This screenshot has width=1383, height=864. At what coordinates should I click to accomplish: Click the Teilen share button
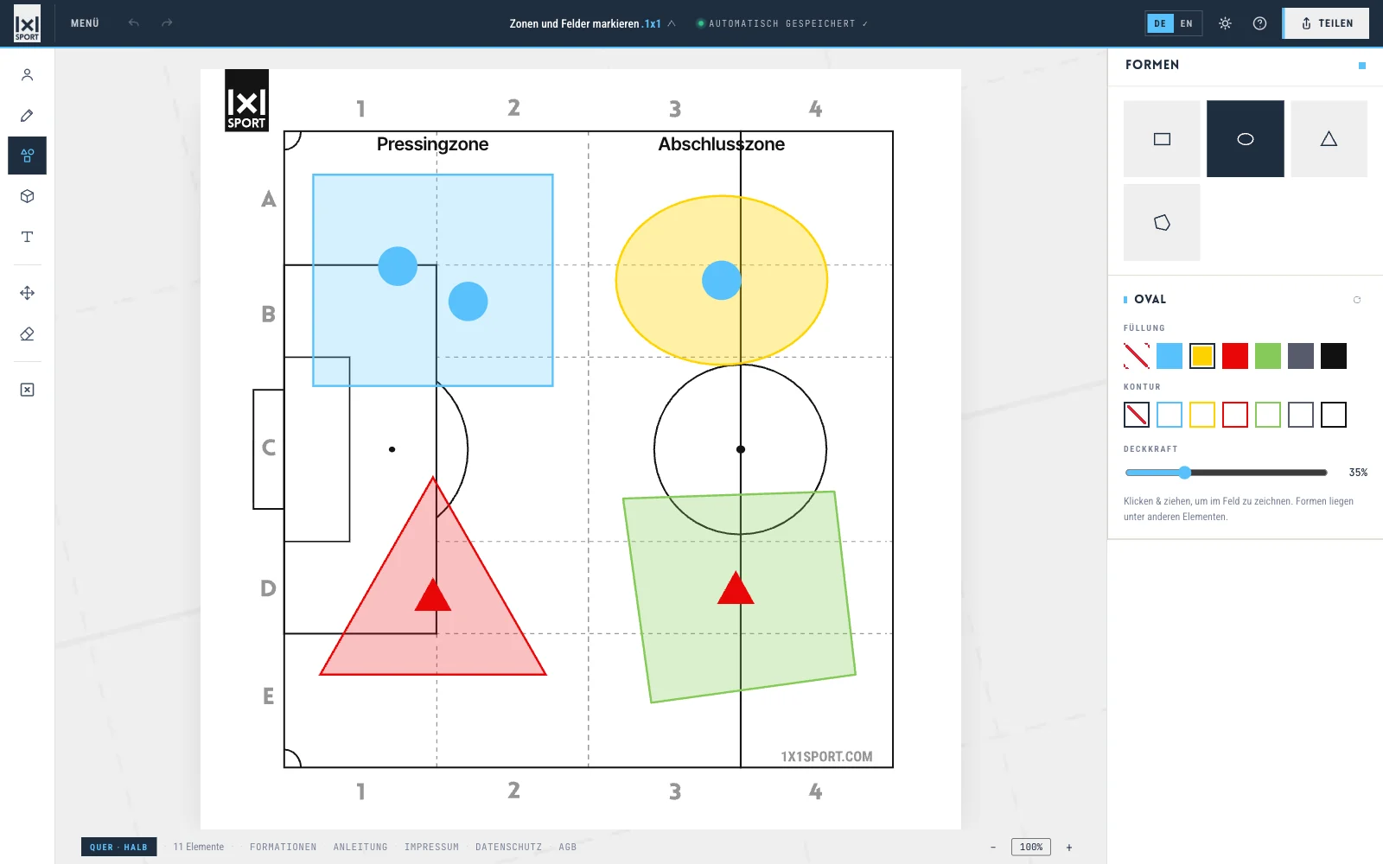[x=1326, y=23]
